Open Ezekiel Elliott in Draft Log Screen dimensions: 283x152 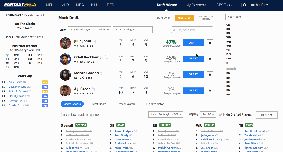point(17,105)
